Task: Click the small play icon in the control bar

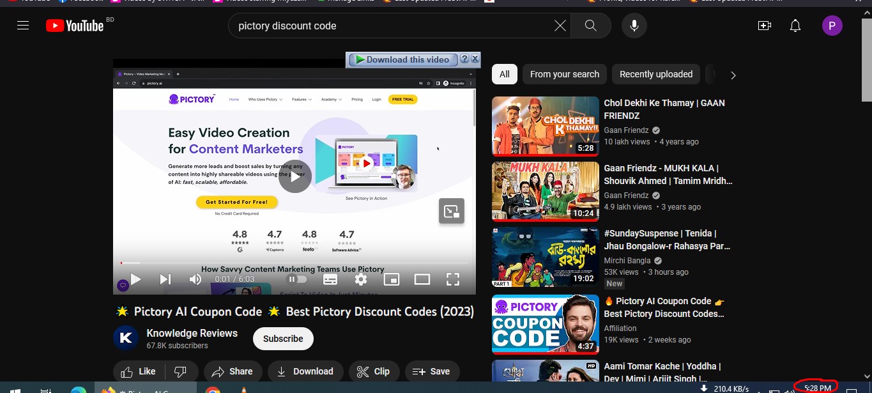Action: click(135, 279)
